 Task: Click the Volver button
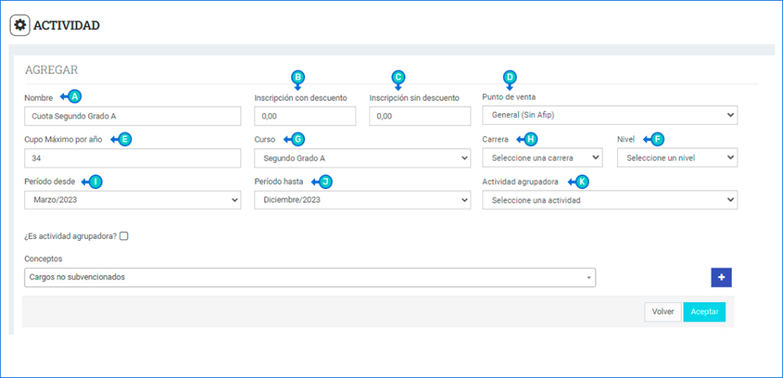(x=662, y=311)
